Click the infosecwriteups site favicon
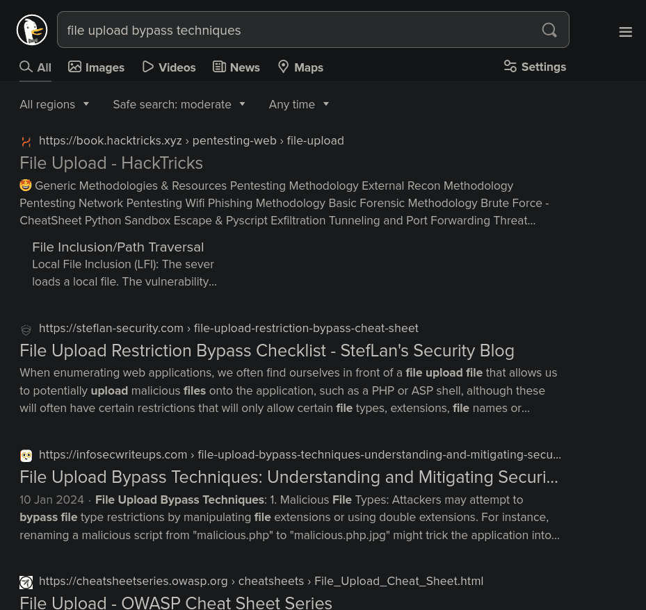Image resolution: width=646 pixels, height=610 pixels. [26, 456]
